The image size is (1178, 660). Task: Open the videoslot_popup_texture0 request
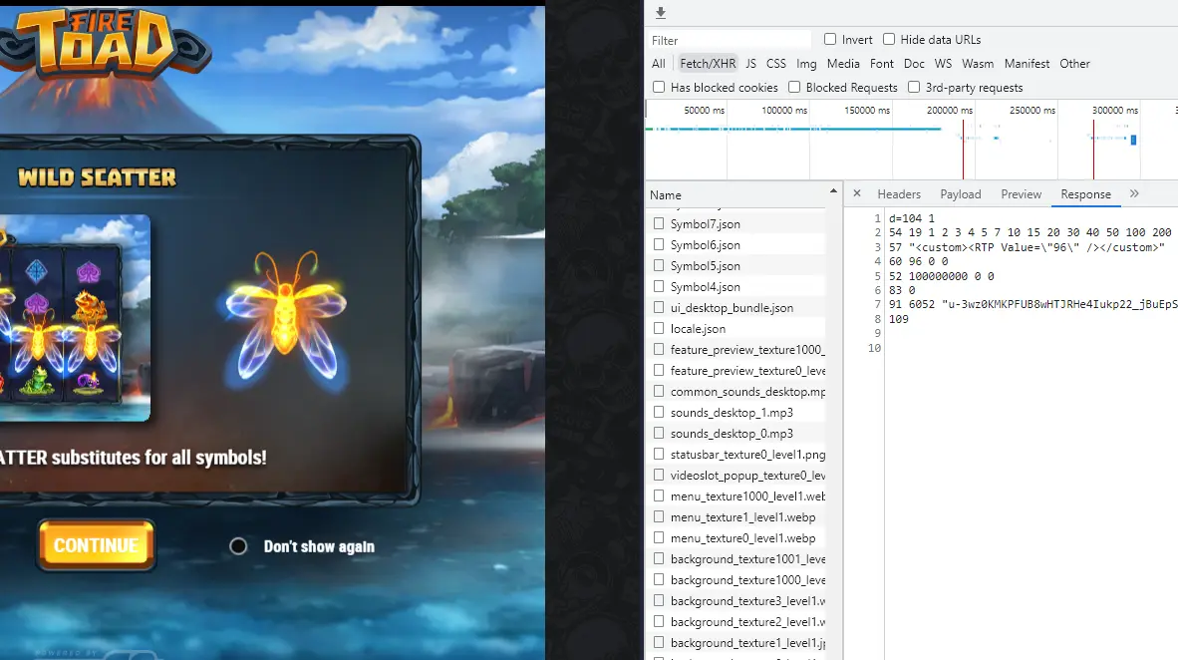[x=747, y=476]
